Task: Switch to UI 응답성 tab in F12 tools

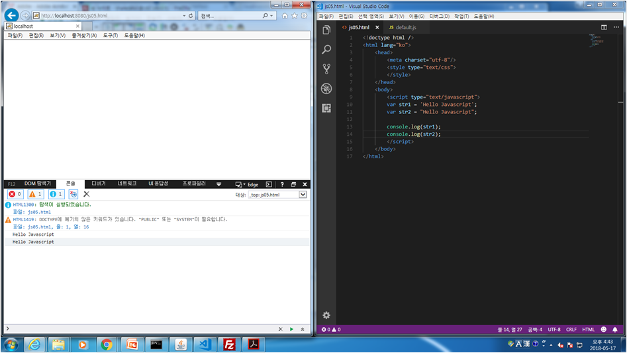Action: click(158, 183)
